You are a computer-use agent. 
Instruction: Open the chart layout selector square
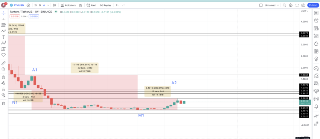click(x=261, y=5)
